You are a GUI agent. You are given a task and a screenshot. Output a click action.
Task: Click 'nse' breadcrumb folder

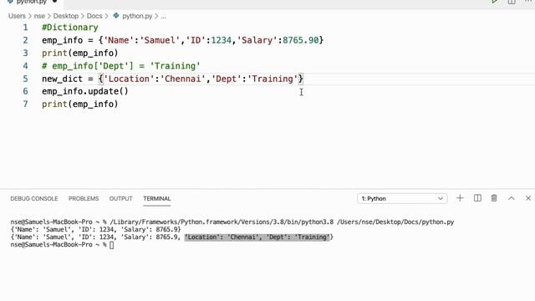(39, 16)
